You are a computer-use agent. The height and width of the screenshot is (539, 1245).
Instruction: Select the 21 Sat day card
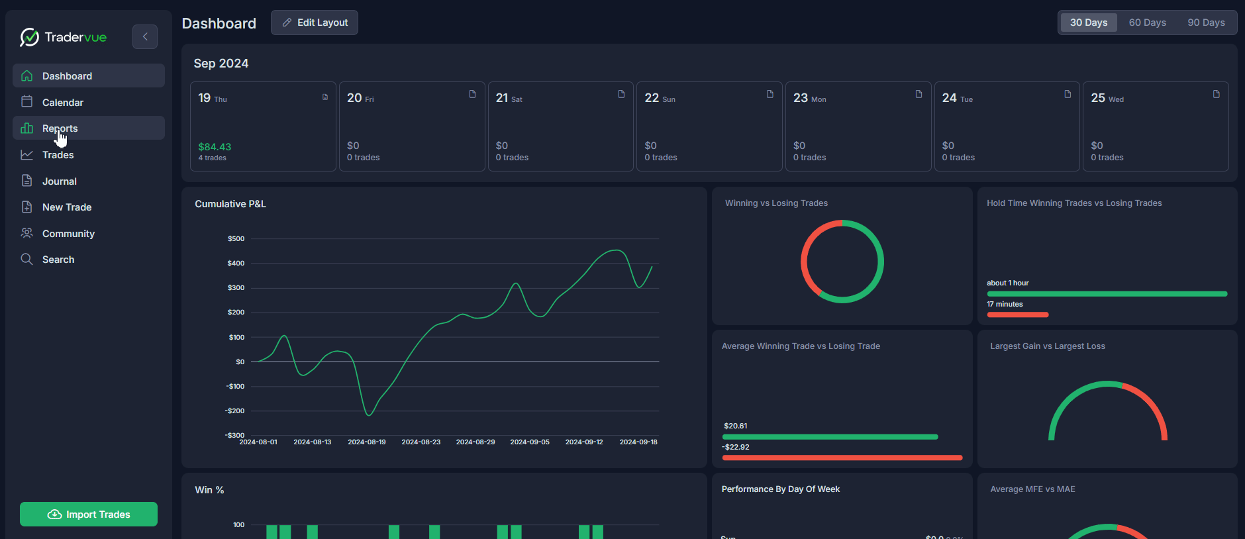561,126
